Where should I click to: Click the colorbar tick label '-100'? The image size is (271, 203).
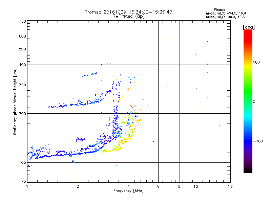258,141
